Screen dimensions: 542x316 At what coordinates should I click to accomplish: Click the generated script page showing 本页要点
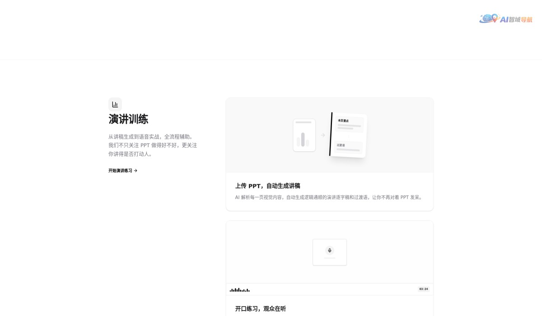click(348, 135)
